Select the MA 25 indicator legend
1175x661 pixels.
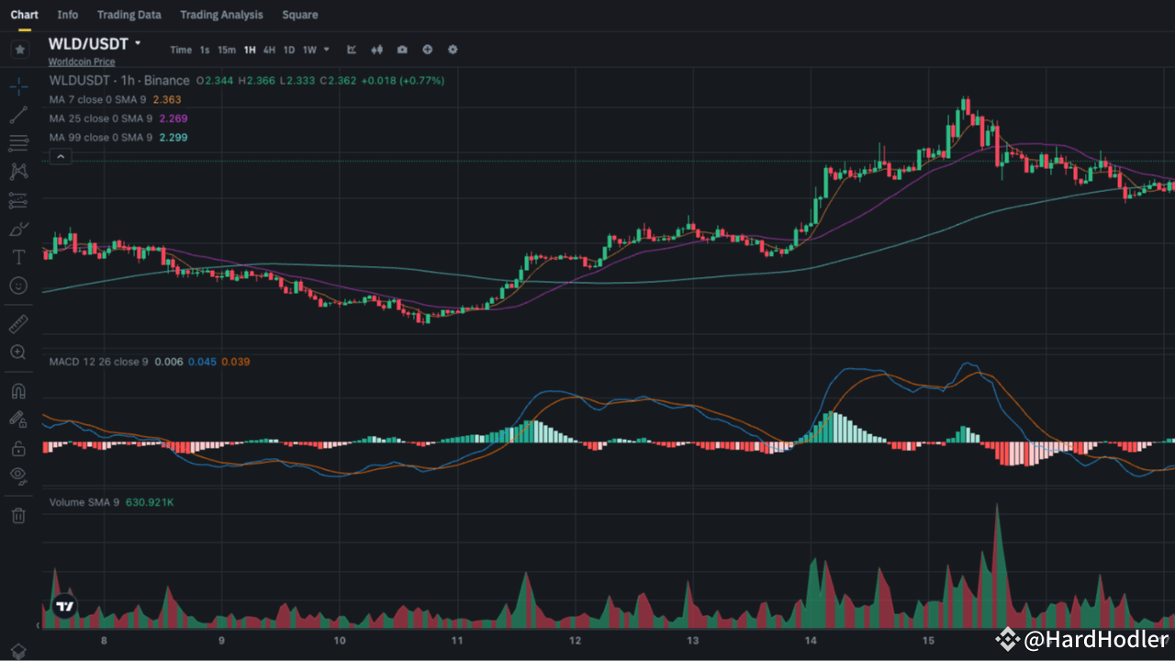(x=101, y=118)
